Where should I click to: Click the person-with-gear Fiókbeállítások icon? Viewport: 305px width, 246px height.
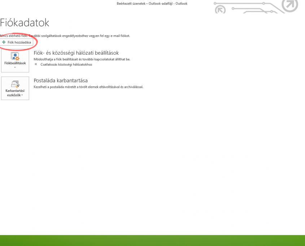pos(15,56)
